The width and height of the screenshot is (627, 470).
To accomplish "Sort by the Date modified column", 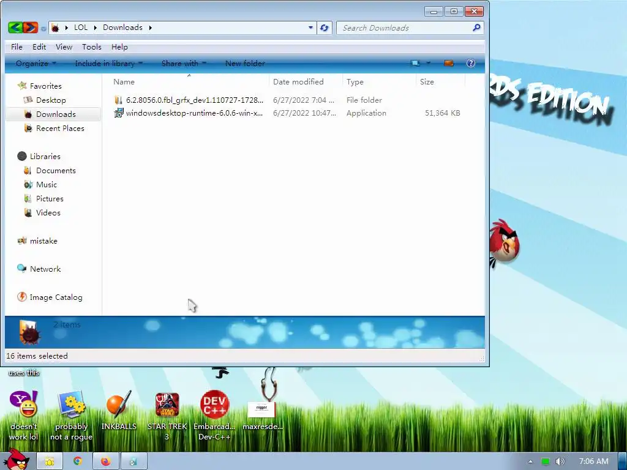I will 306,81.
